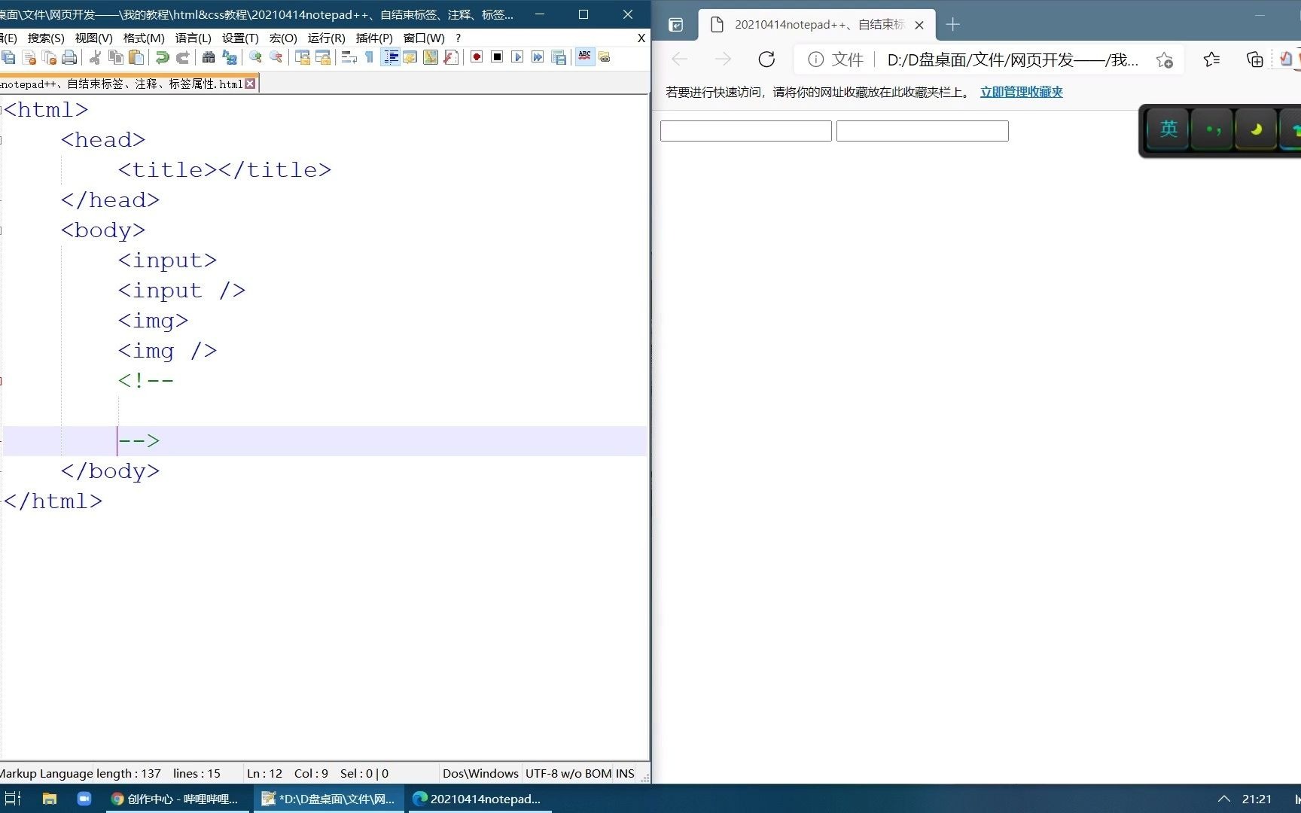The image size is (1301, 813).
Task: Open the Function List icon
Action: (x=451, y=57)
